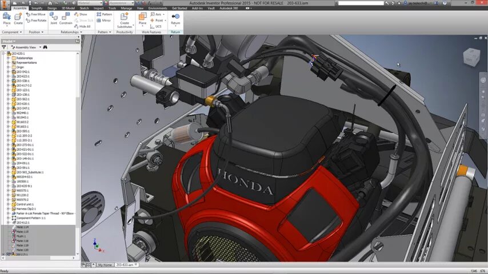This screenshot has height=274, width=488.
Task: Click Show relationships
Action: pyautogui.click(x=81, y=14)
